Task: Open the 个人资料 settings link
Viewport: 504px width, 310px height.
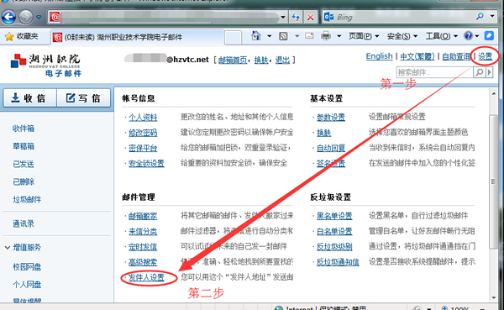Action: (143, 118)
